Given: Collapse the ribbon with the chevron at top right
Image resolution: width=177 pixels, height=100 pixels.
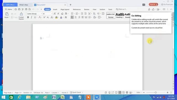Looking at the screenshot, I should coord(171,9).
